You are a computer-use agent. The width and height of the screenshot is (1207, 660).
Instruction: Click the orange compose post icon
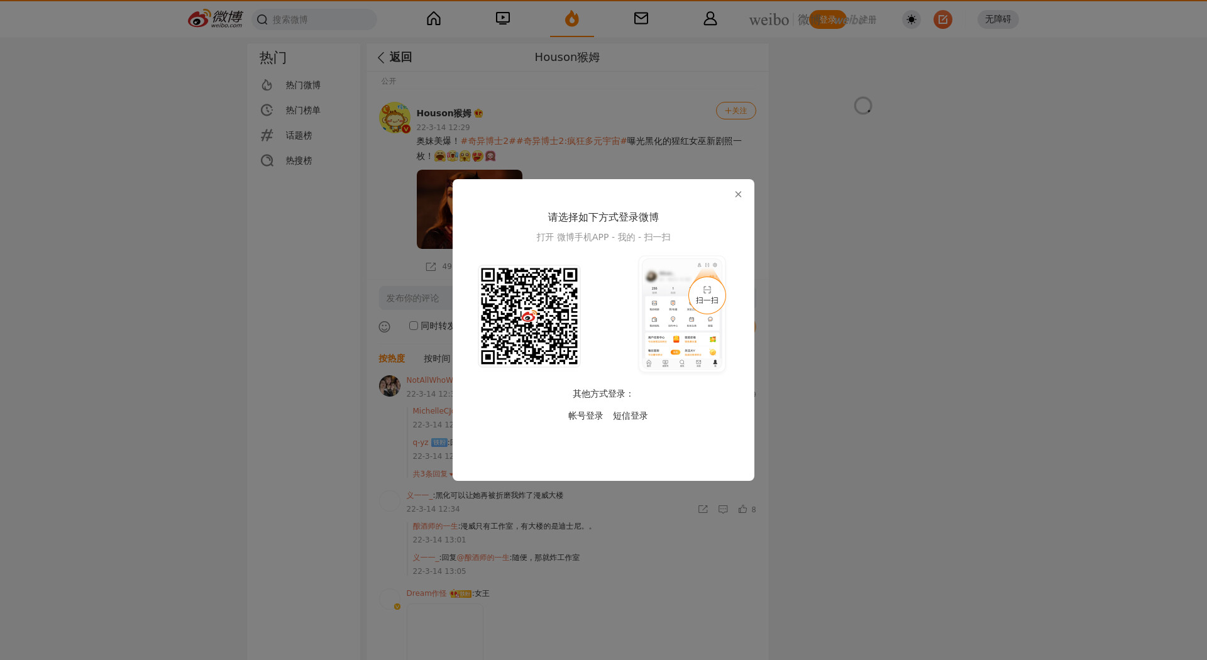coord(942,19)
